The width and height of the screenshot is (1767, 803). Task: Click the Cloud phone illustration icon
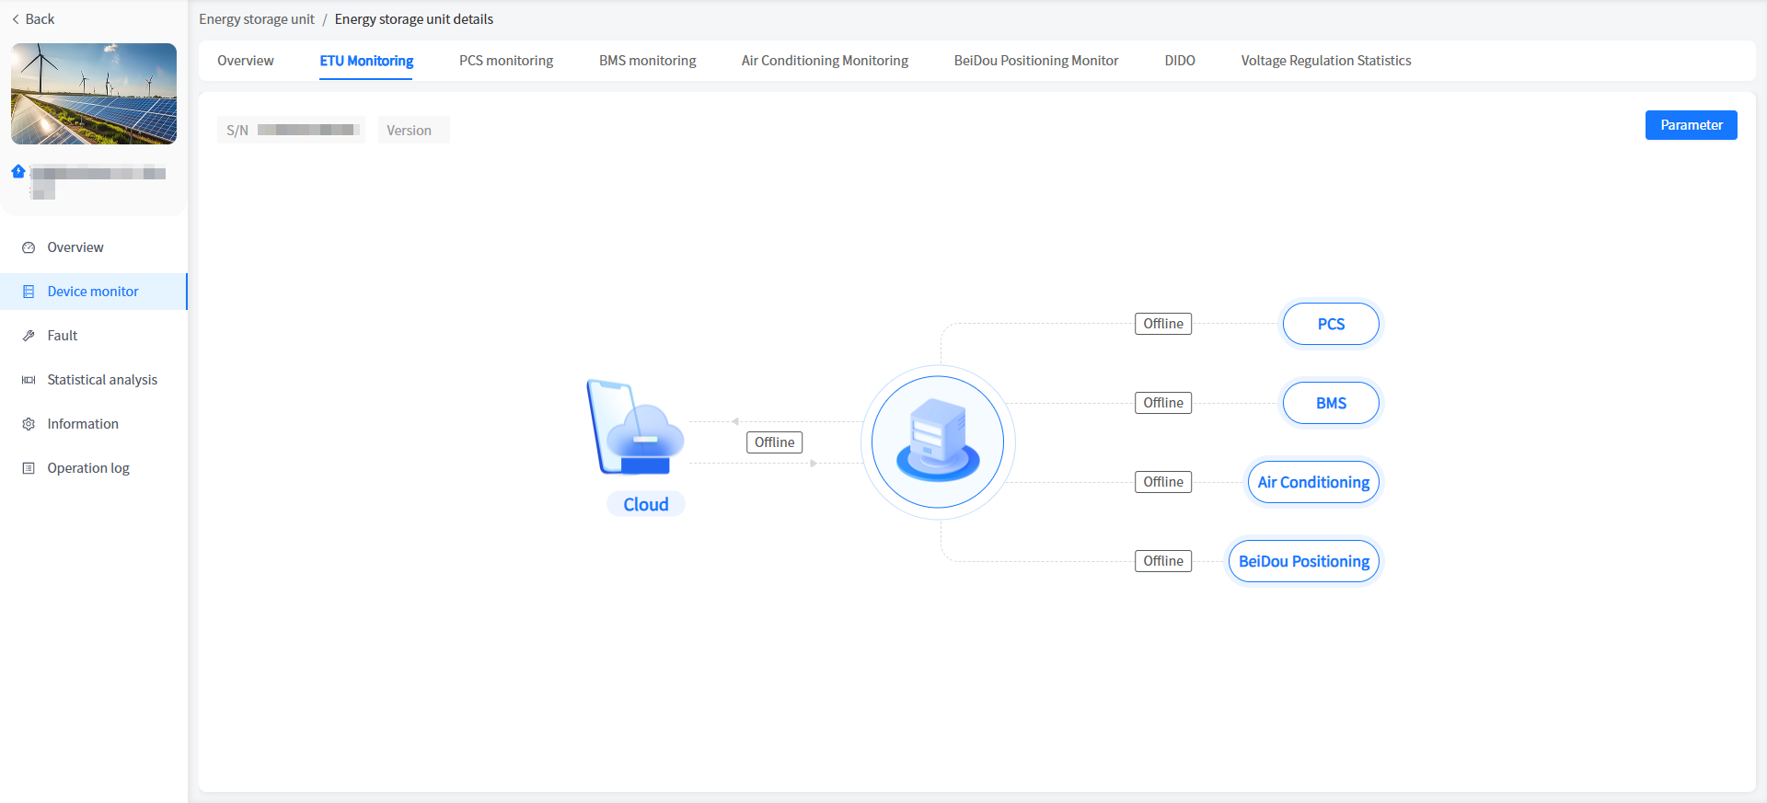(x=634, y=428)
